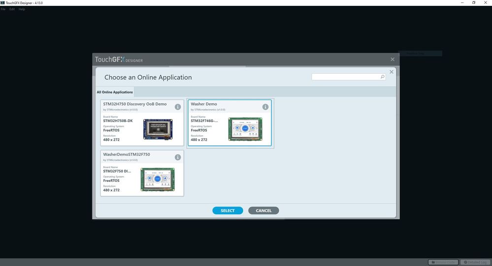This screenshot has width=492, height=266.
Task: Click board name STM32H750B-DK
Action: (x=118, y=120)
